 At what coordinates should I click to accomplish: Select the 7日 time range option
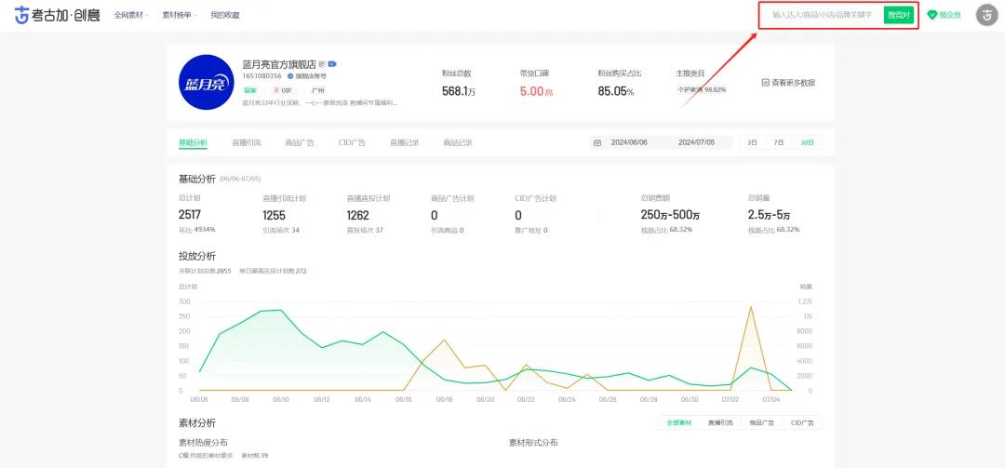(779, 142)
